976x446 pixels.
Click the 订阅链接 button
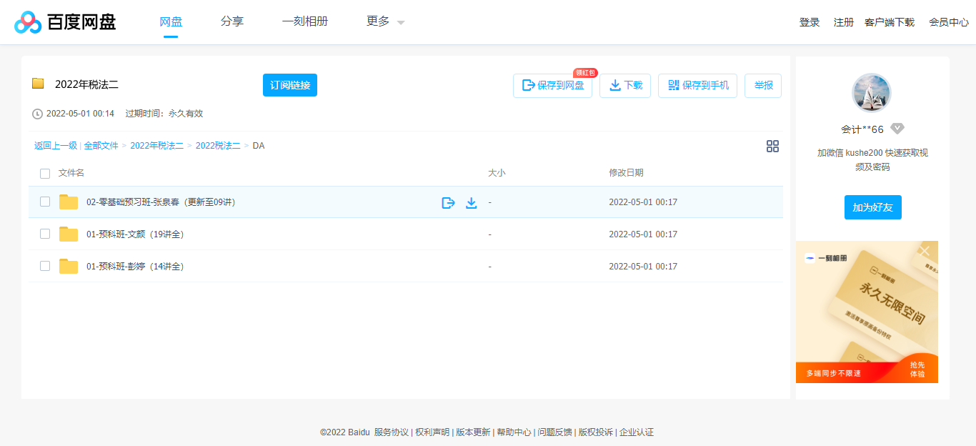click(290, 85)
